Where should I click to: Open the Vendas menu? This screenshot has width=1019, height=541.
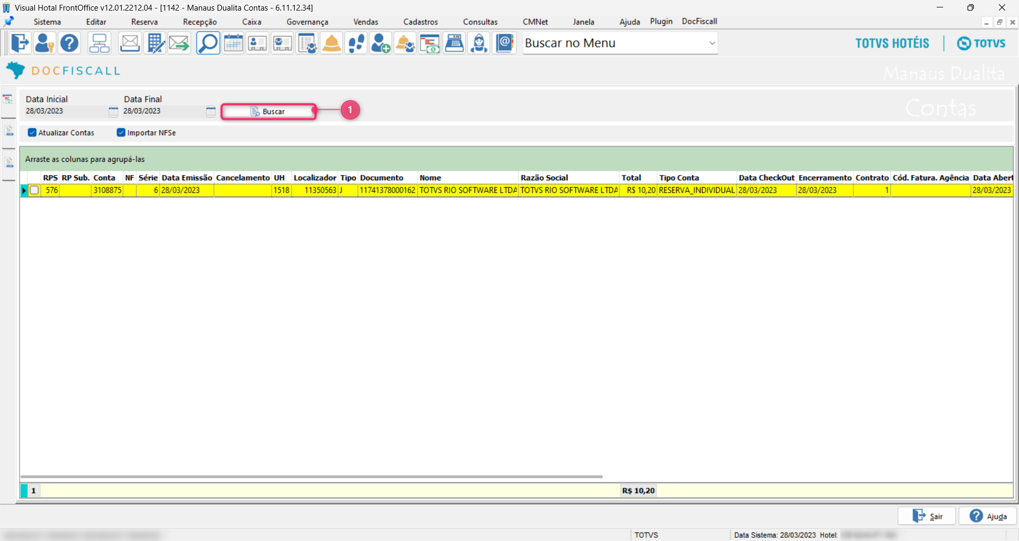click(x=366, y=22)
